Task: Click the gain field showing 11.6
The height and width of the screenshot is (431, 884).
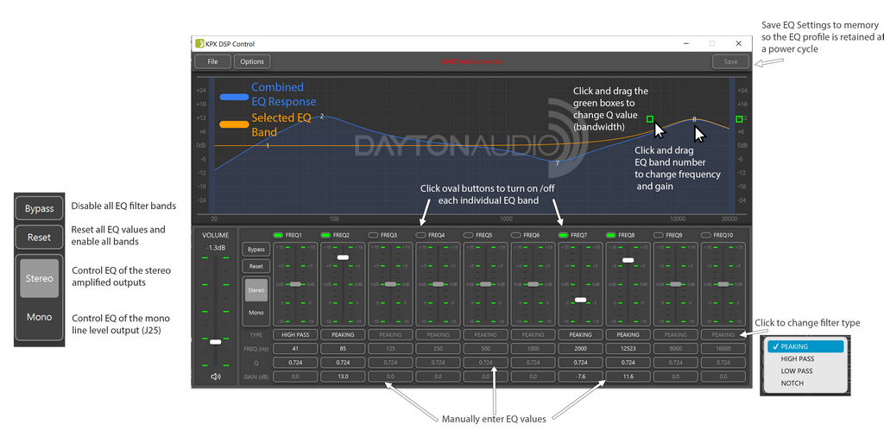Action: click(x=628, y=377)
